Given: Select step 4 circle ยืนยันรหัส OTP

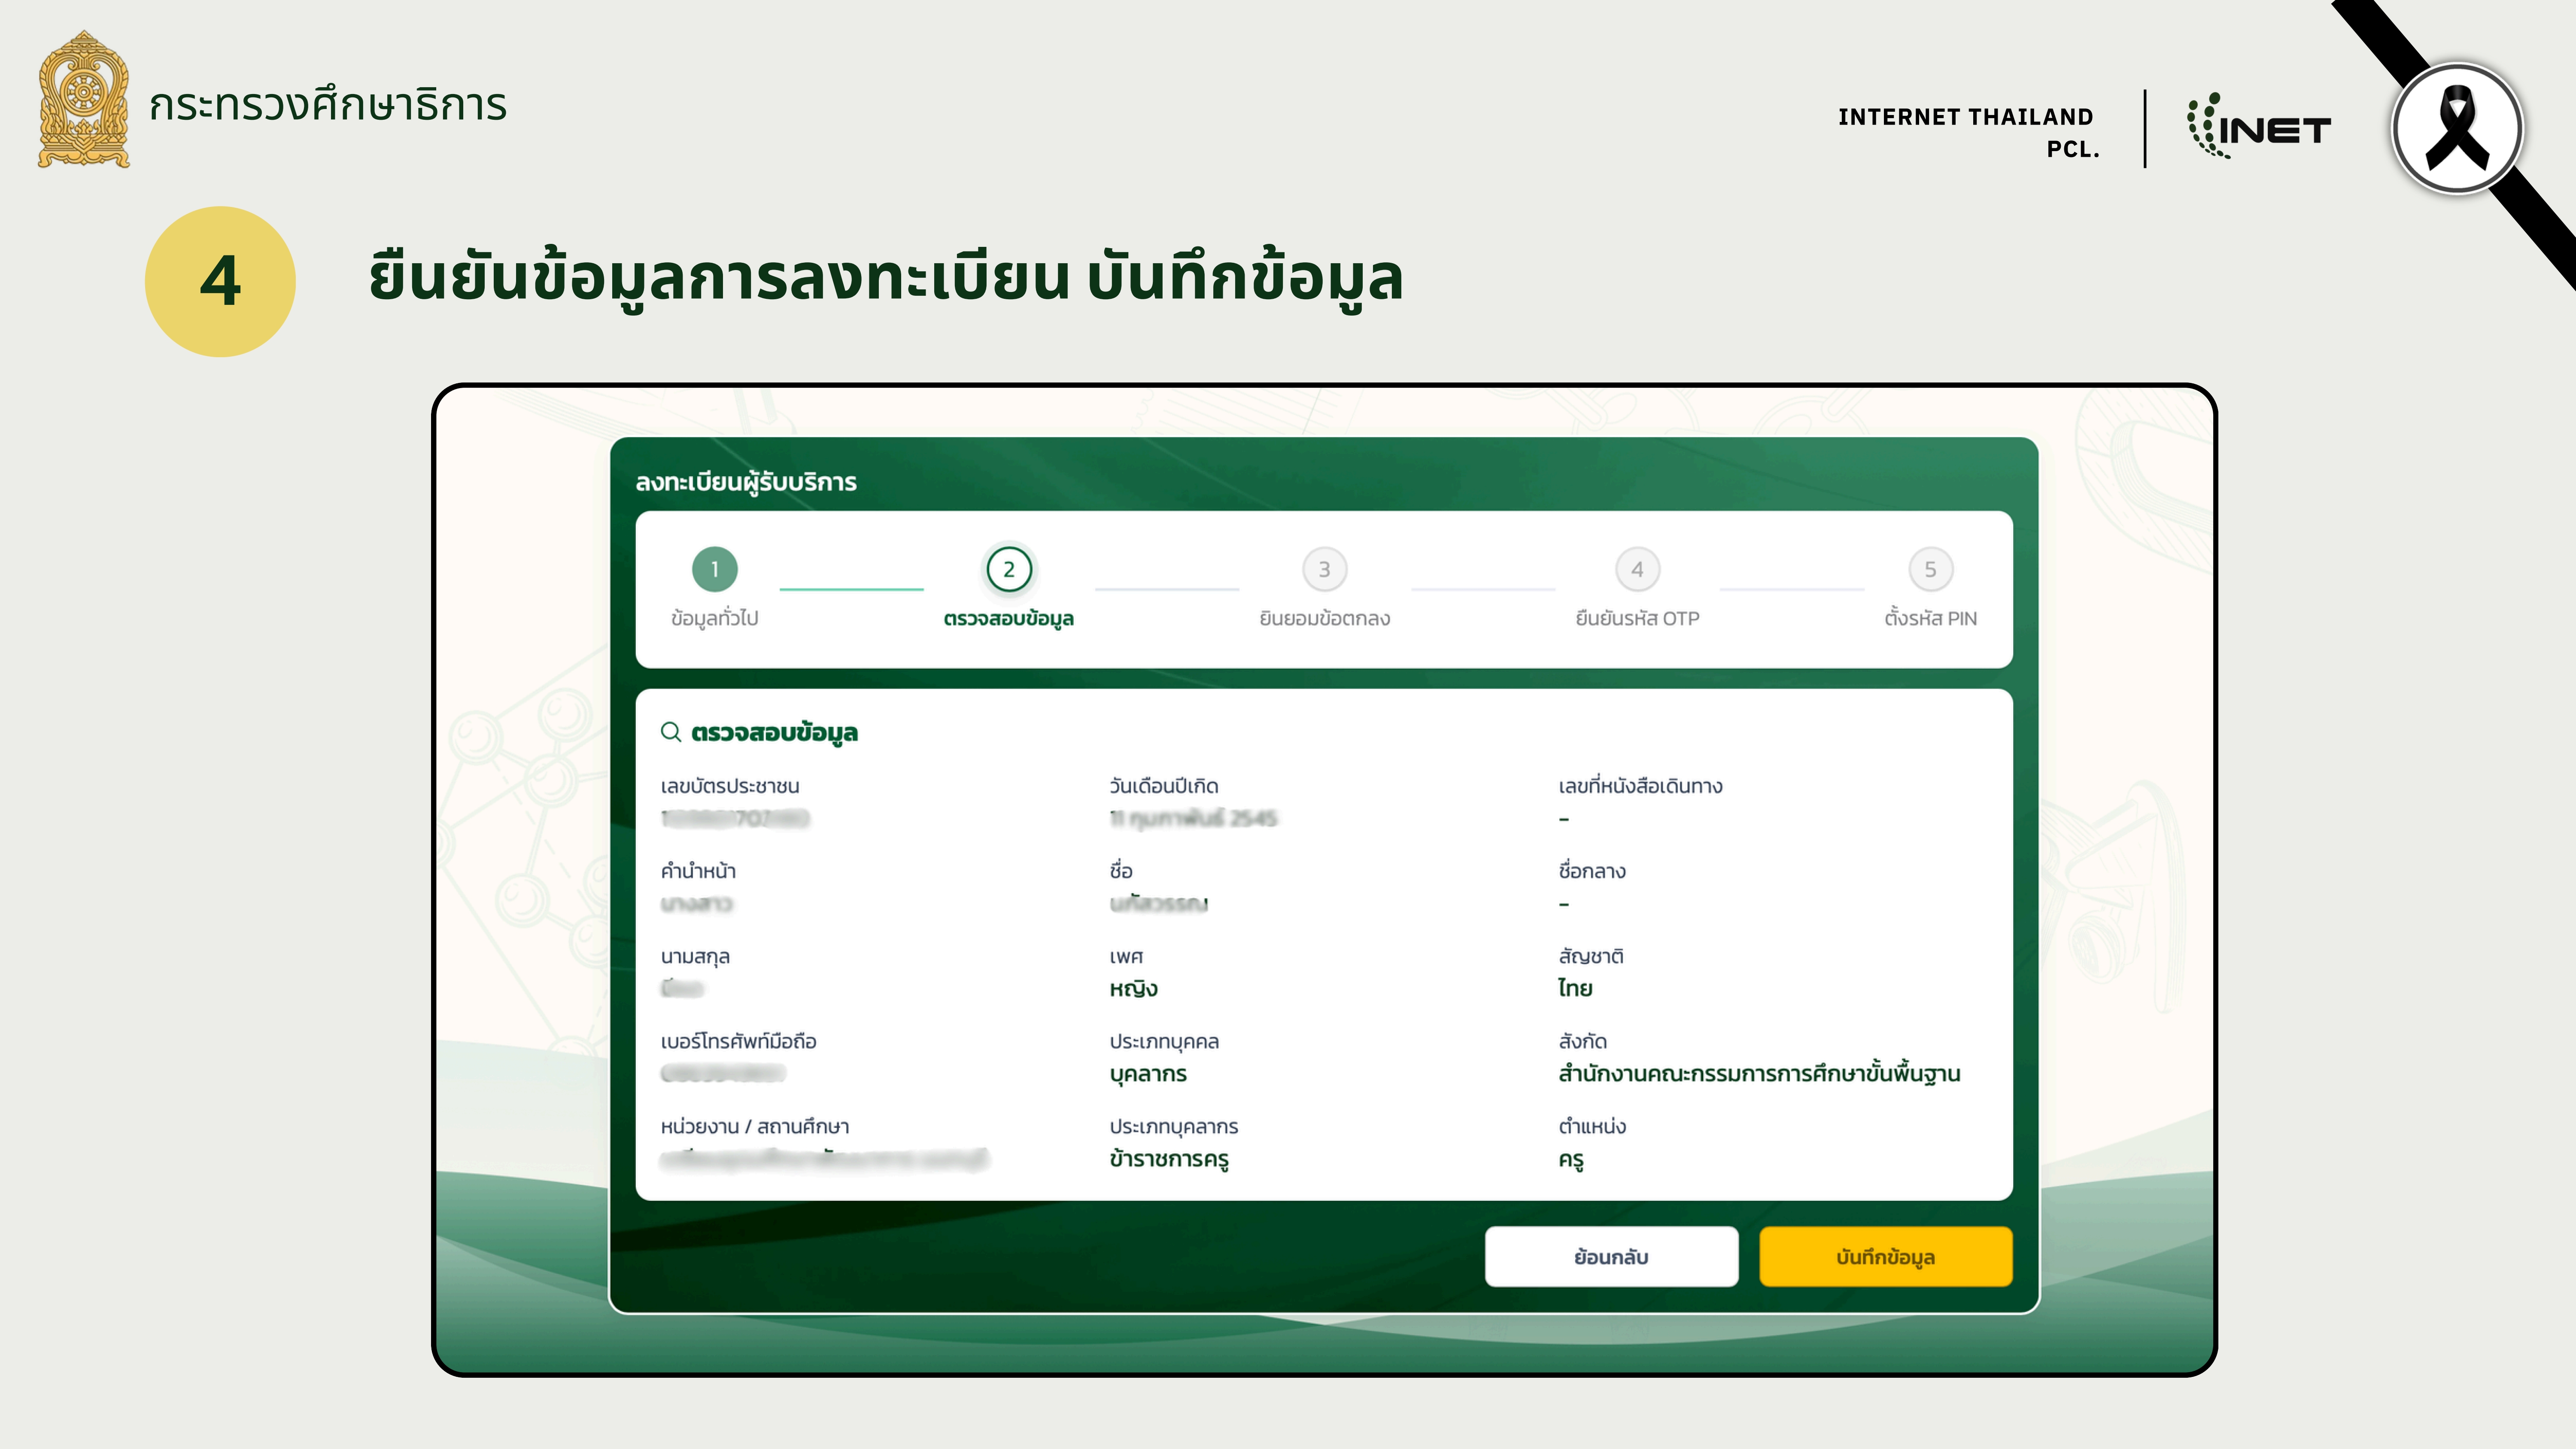Looking at the screenshot, I should pos(1637,569).
